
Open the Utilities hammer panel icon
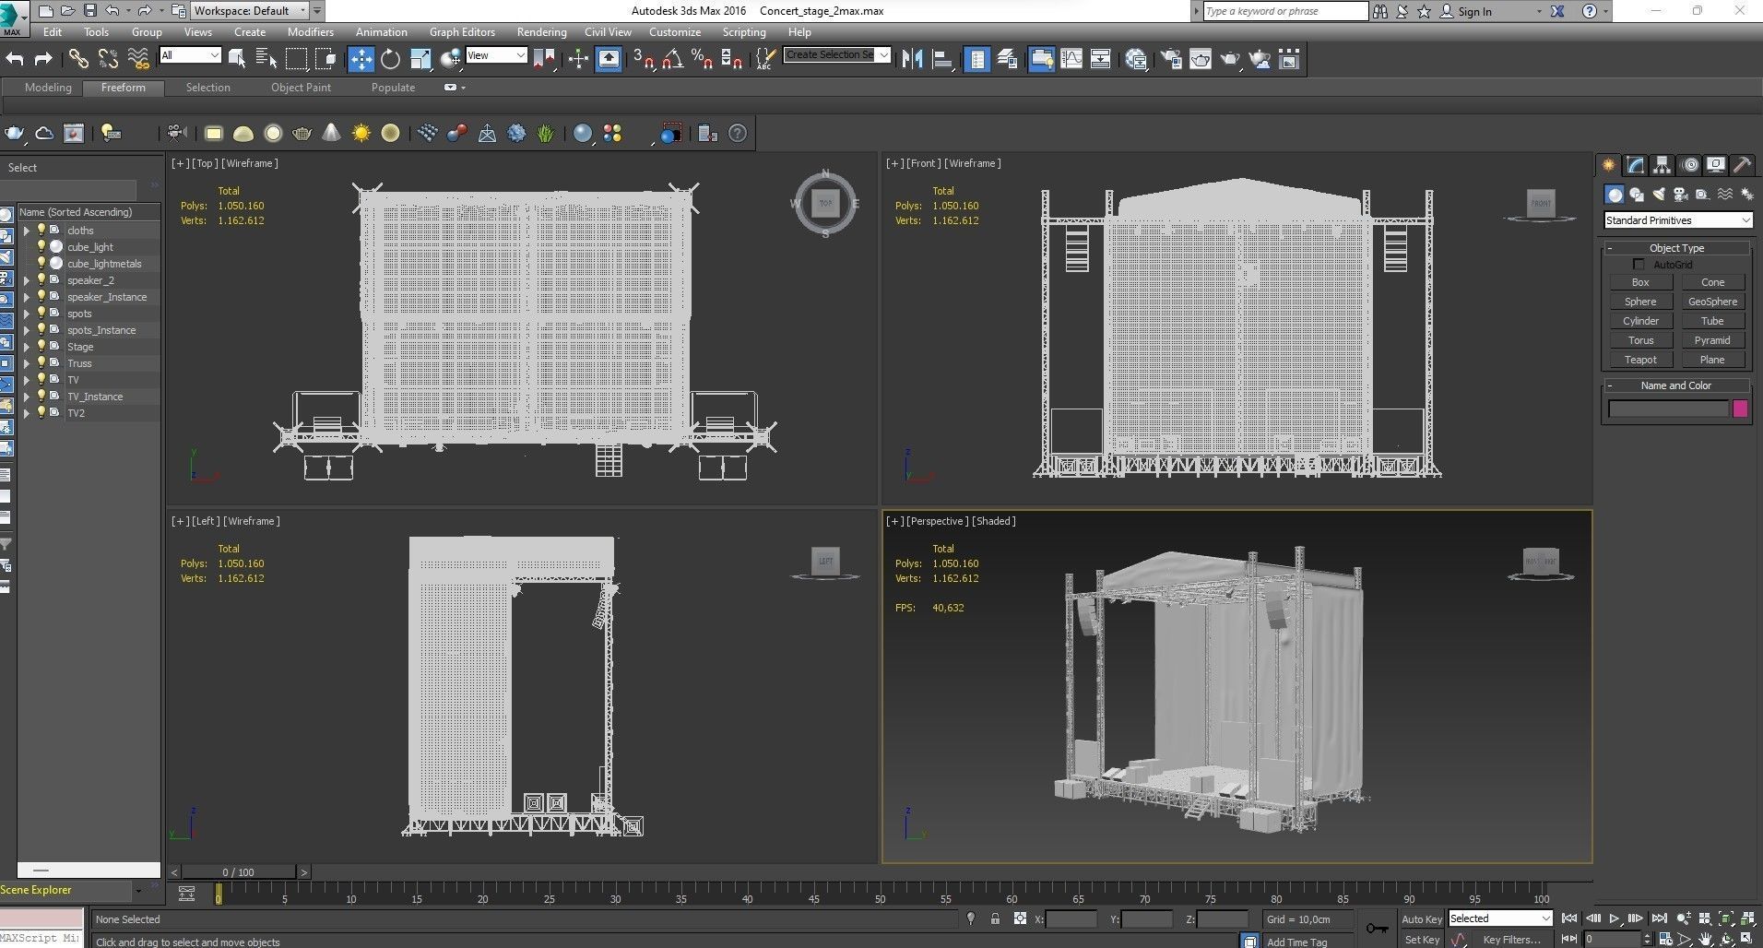pos(1742,165)
